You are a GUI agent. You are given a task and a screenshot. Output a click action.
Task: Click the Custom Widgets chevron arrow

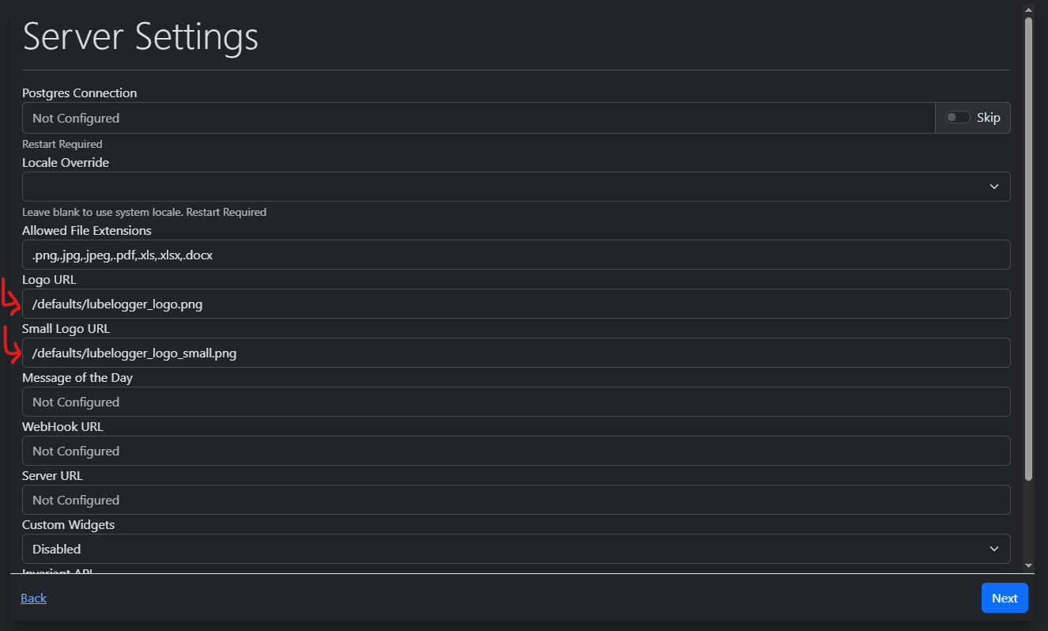pyautogui.click(x=993, y=549)
